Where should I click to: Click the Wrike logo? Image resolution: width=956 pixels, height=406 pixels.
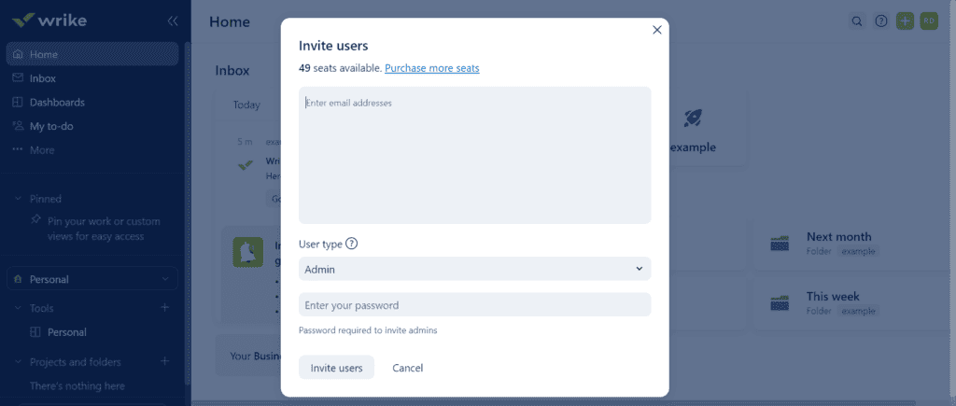tap(49, 21)
